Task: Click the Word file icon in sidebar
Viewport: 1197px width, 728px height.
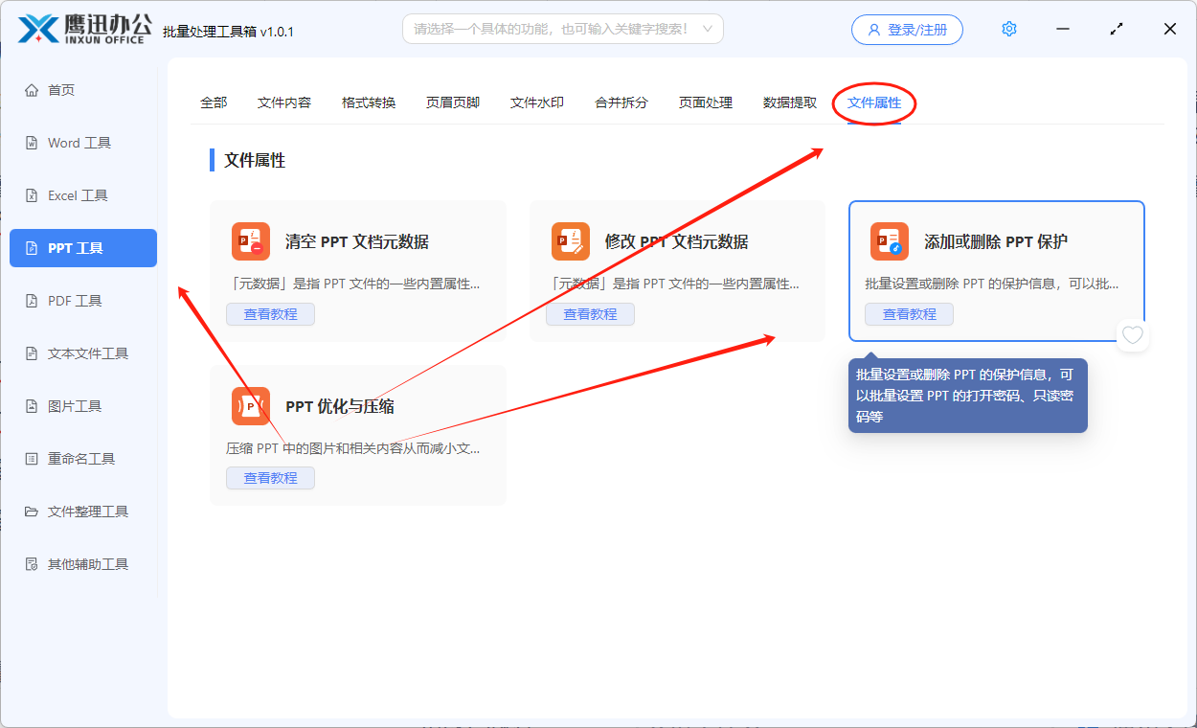Action: coord(32,143)
